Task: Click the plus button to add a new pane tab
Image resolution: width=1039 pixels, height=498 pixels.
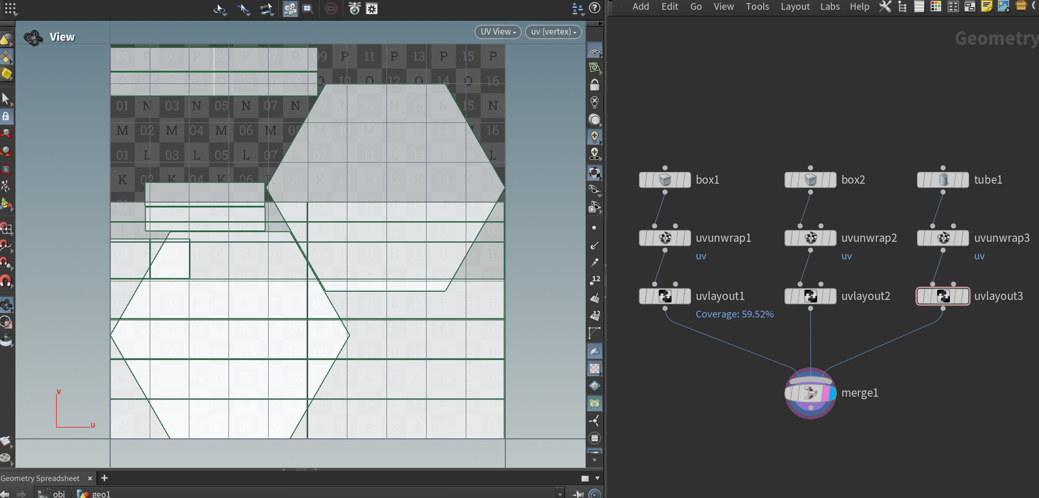Action: tap(104, 478)
